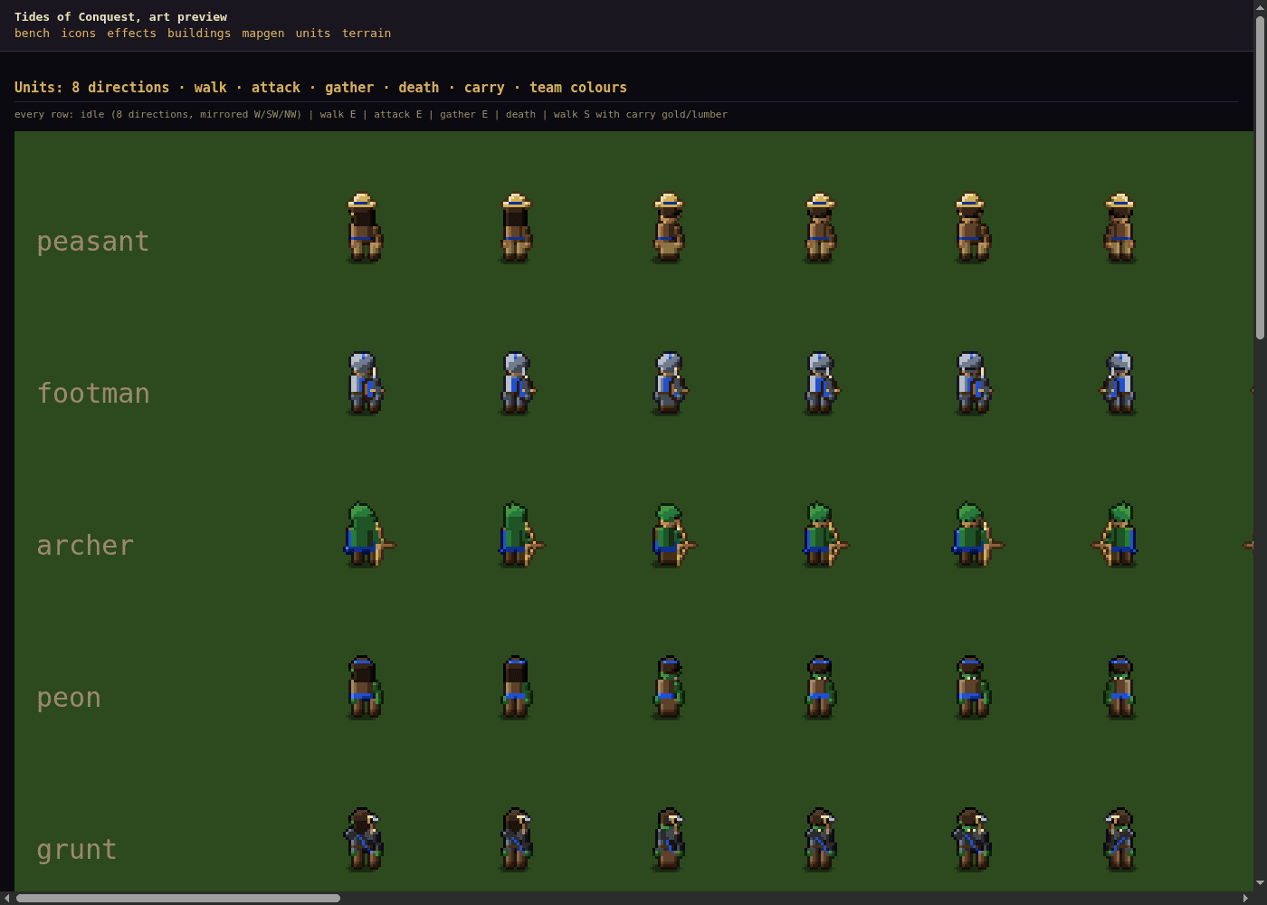Click the first peon sprite from the left
1267x905 pixels.
coord(365,688)
